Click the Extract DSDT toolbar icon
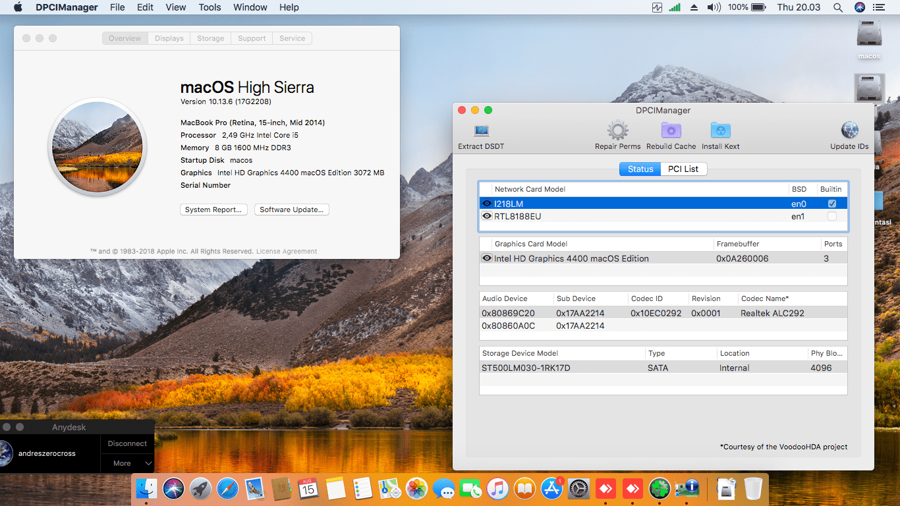Image resolution: width=900 pixels, height=506 pixels. (481, 131)
